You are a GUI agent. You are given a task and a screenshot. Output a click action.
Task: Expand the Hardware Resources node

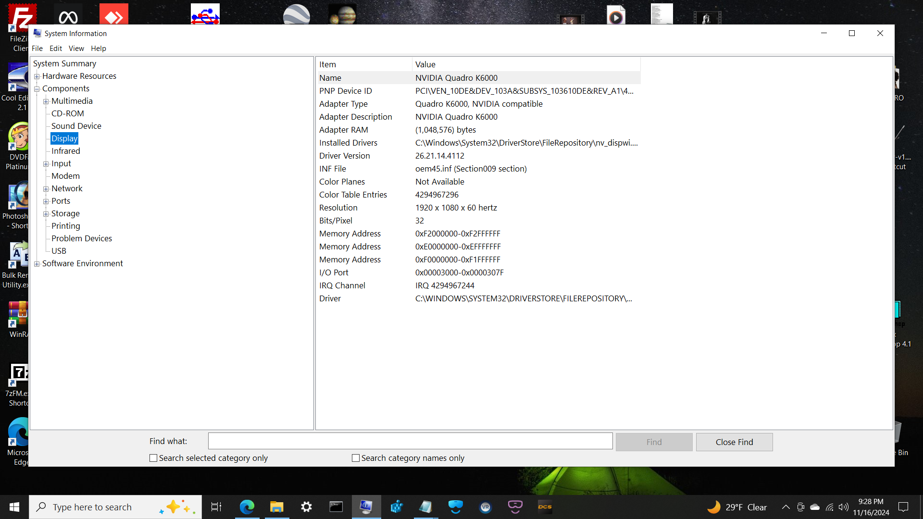point(37,76)
